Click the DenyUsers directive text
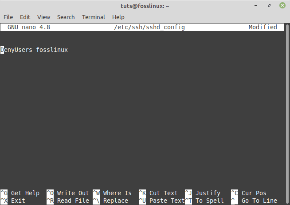Viewport: 290px width, 205px height. coord(16,50)
